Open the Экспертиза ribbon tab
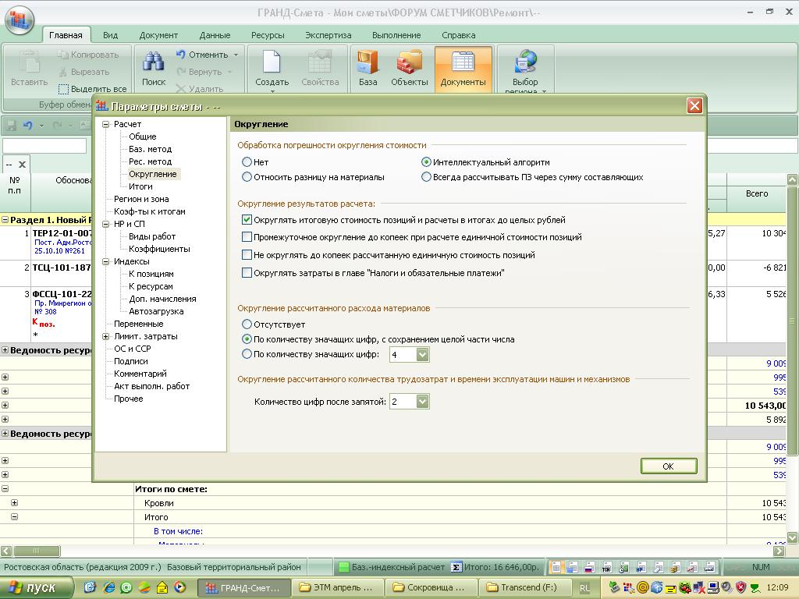 click(328, 35)
